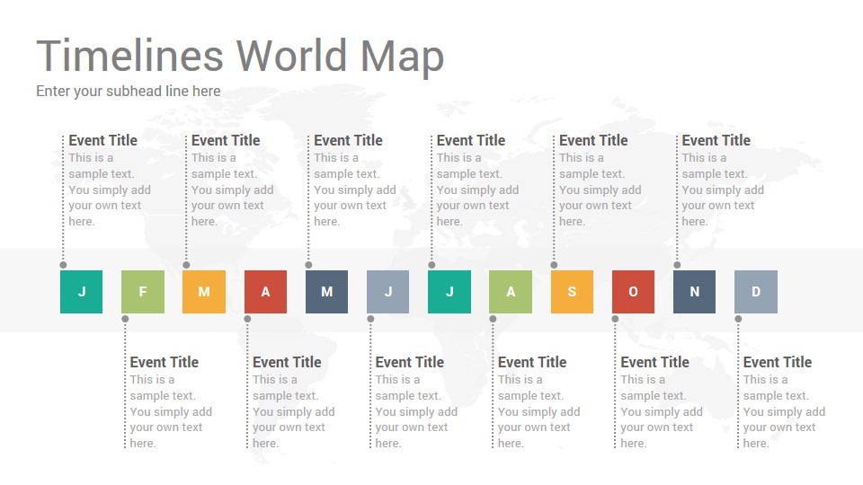Select the connector dot above the orange M square
The height and width of the screenshot is (485, 863).
point(186,265)
